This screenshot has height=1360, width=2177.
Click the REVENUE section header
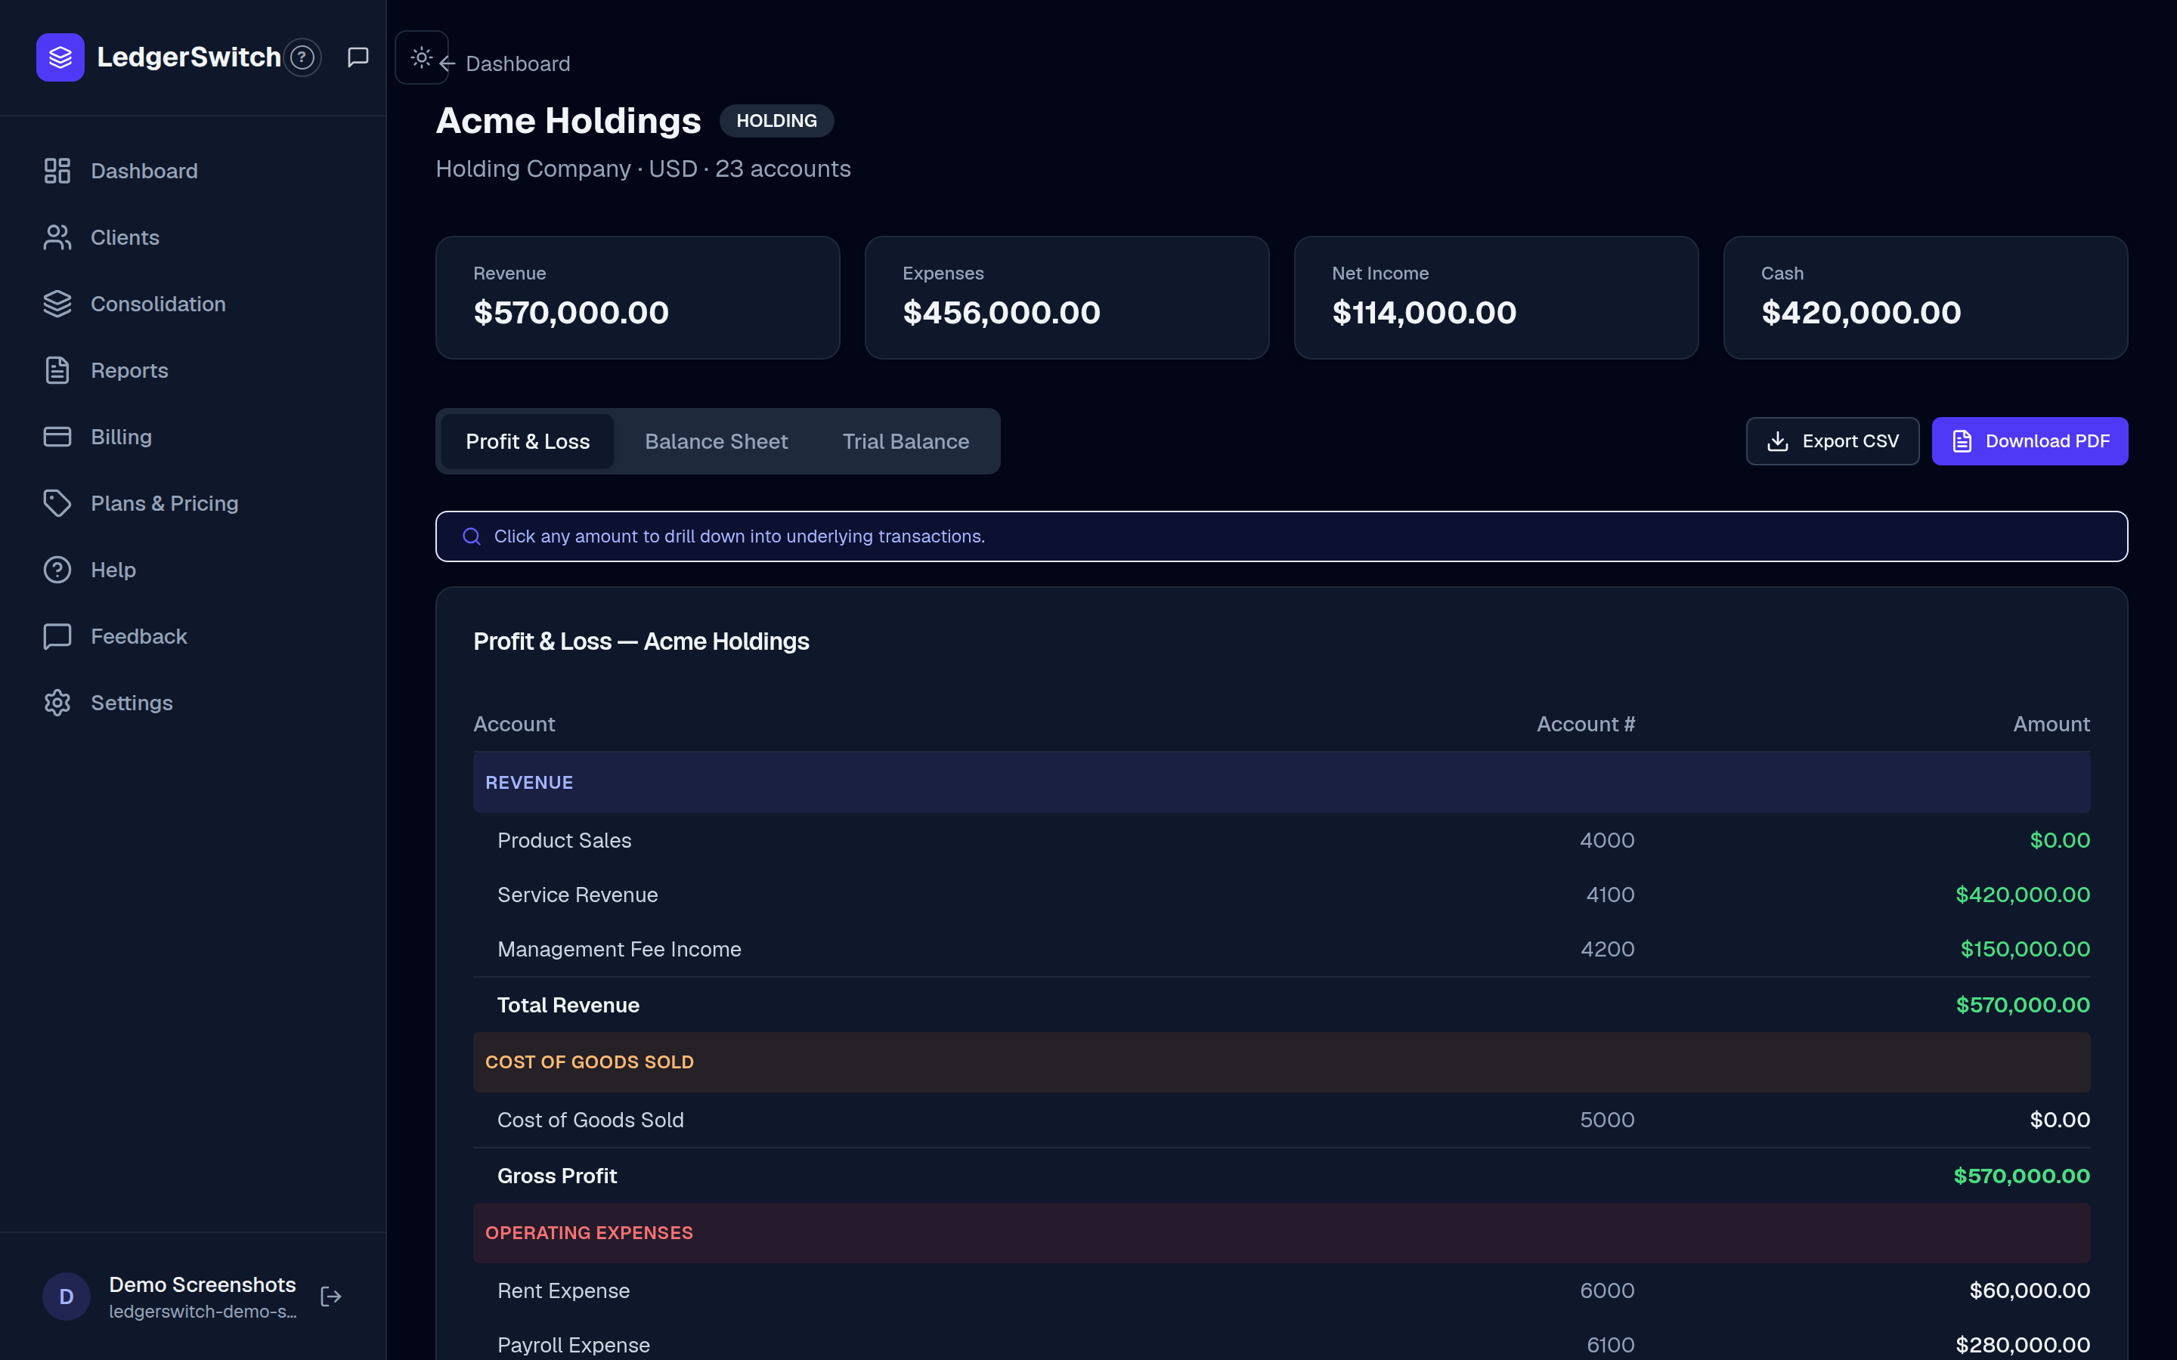point(1281,783)
